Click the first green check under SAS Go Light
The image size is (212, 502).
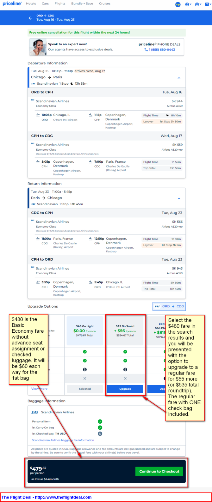[x=85, y=352]
